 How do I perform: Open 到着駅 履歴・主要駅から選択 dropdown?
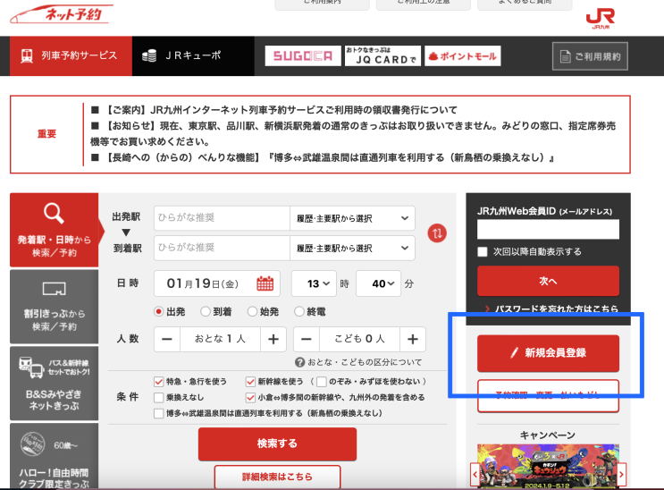point(352,248)
